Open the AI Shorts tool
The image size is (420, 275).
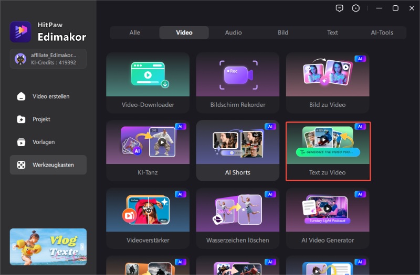pos(237,150)
